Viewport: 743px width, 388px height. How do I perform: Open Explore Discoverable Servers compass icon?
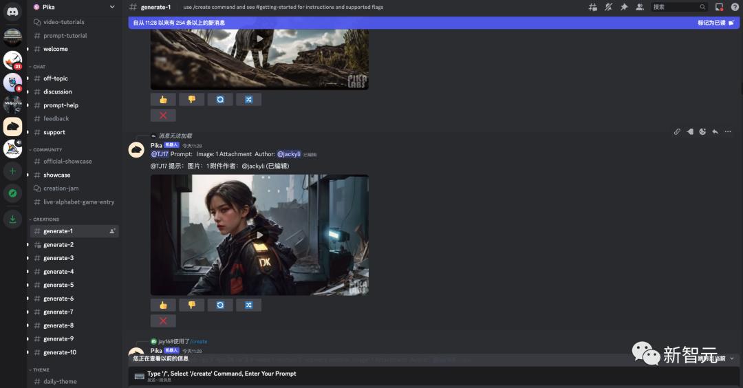pyautogui.click(x=13, y=193)
